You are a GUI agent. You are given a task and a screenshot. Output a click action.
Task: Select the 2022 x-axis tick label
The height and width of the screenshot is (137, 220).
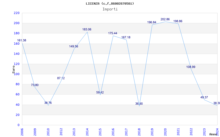[x=191, y=132]
